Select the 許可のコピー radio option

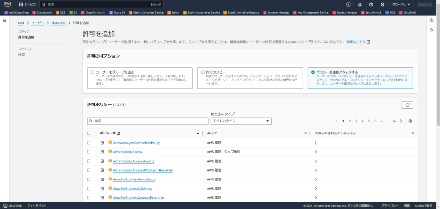(203, 72)
